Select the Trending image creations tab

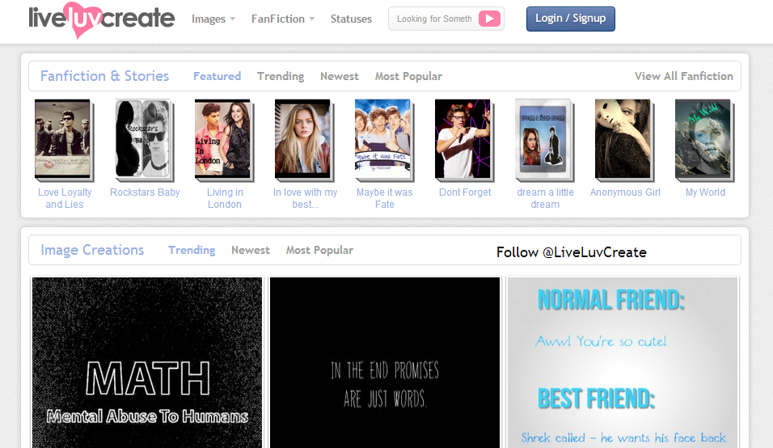192,250
